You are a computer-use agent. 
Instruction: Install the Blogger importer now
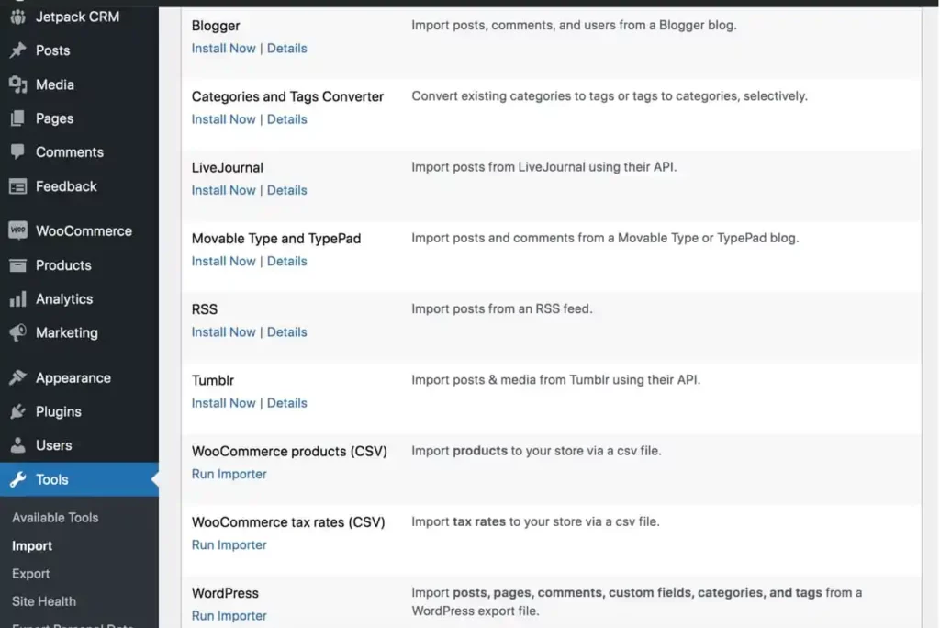click(x=223, y=49)
